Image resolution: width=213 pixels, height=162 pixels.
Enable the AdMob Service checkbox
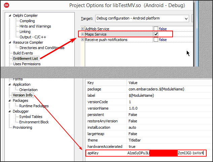(x=156, y=29)
